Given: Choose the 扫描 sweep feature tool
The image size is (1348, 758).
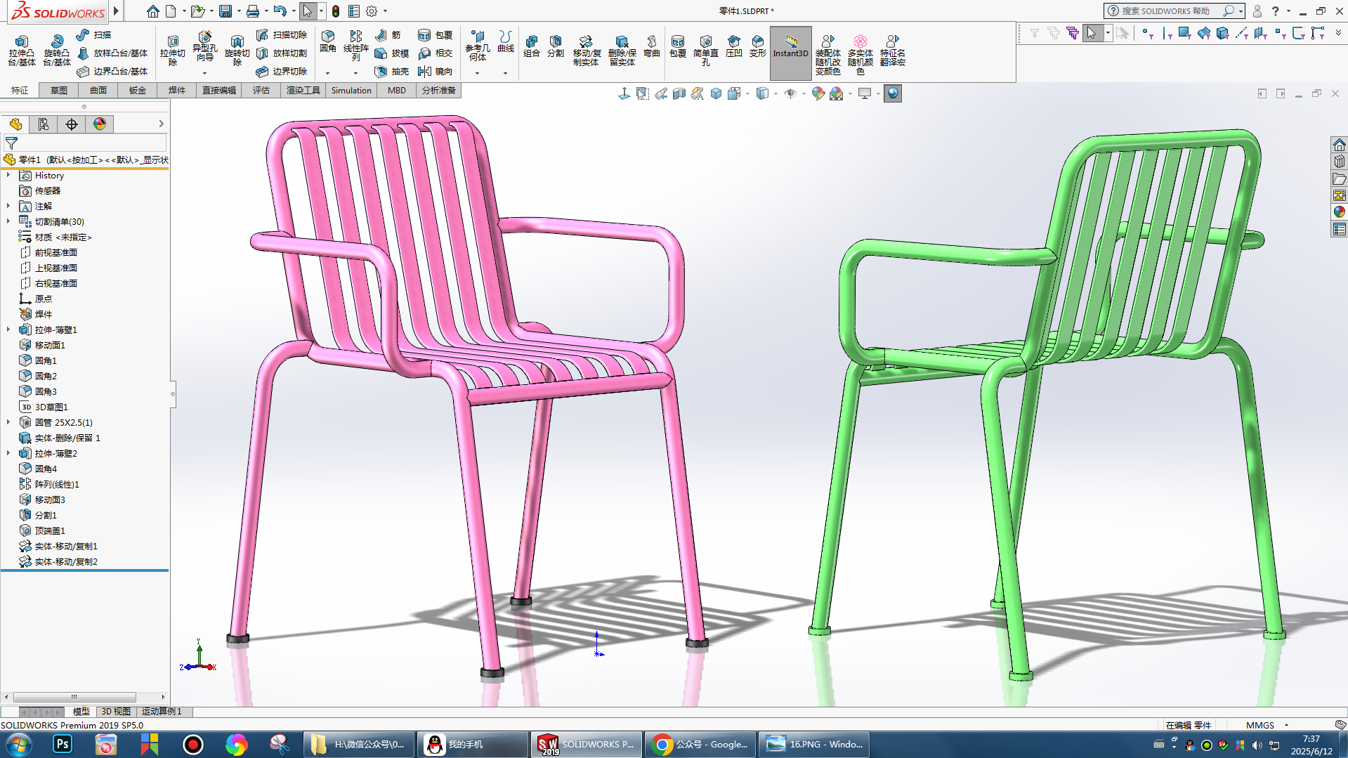Looking at the screenshot, I should (x=94, y=34).
